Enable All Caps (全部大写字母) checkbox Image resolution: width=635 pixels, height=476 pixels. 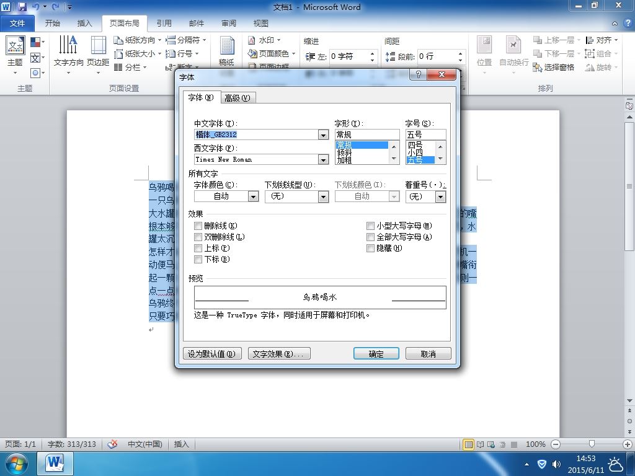click(x=370, y=237)
